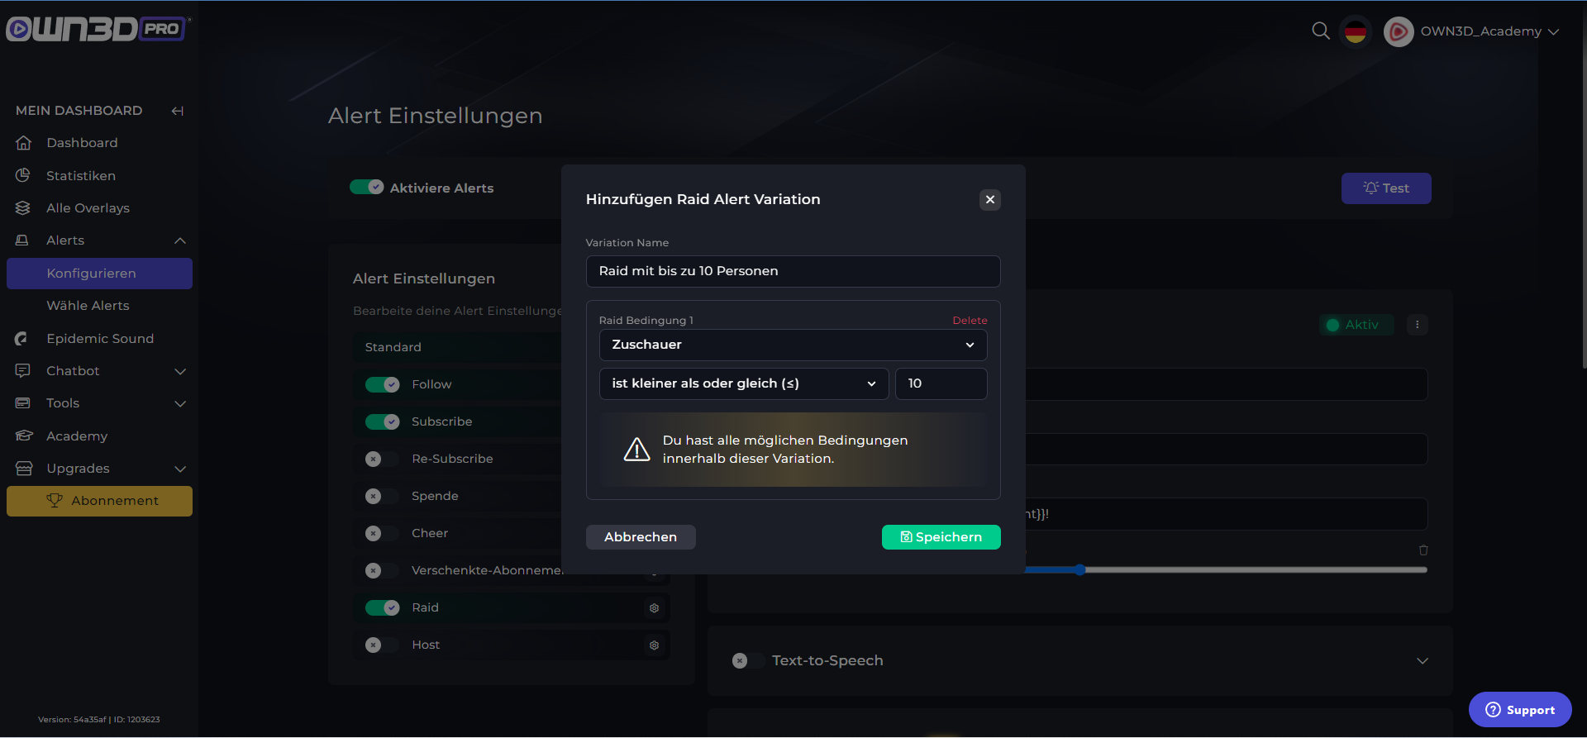Click the blue slider handle
Viewport: 1587px width, 738px height.
1079,569
